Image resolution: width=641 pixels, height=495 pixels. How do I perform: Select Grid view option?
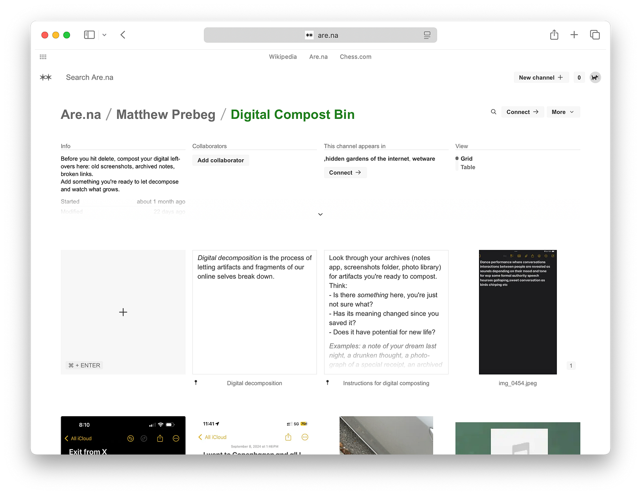coord(466,158)
